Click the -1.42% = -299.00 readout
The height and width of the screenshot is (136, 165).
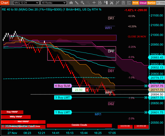pyautogui.click(x=136, y=10)
